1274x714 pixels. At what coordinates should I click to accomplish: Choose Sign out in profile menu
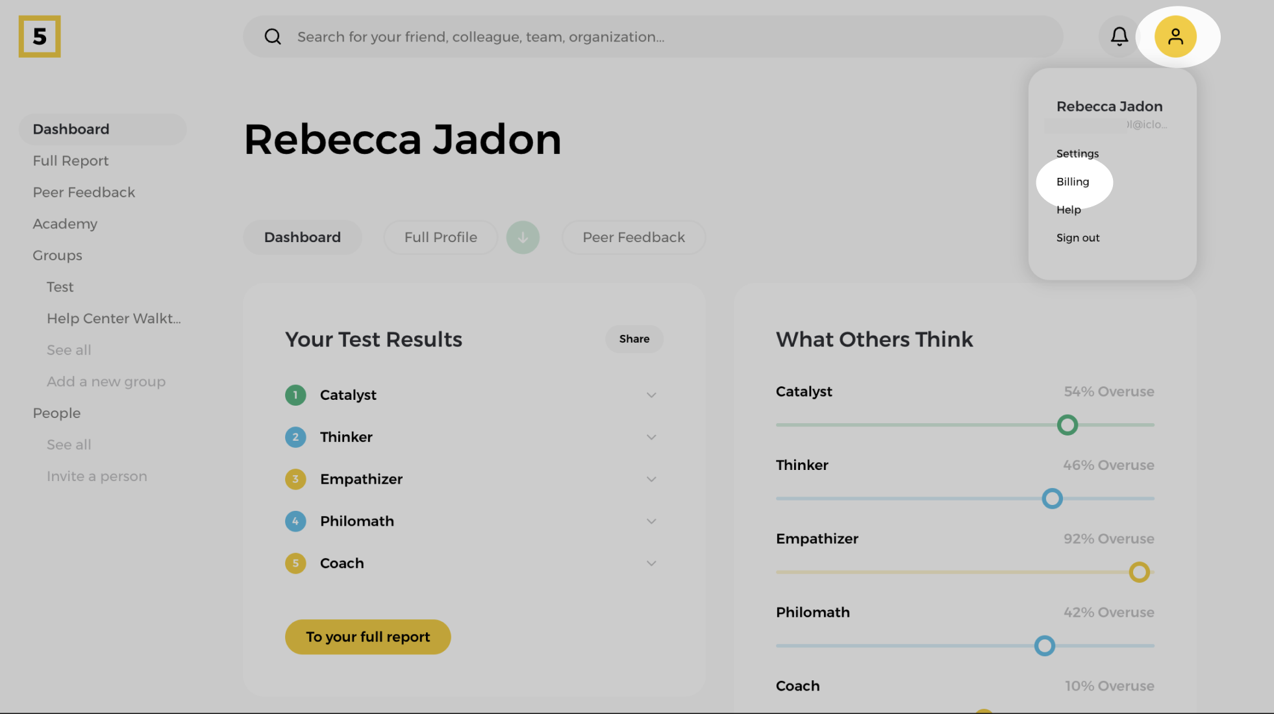click(1078, 238)
